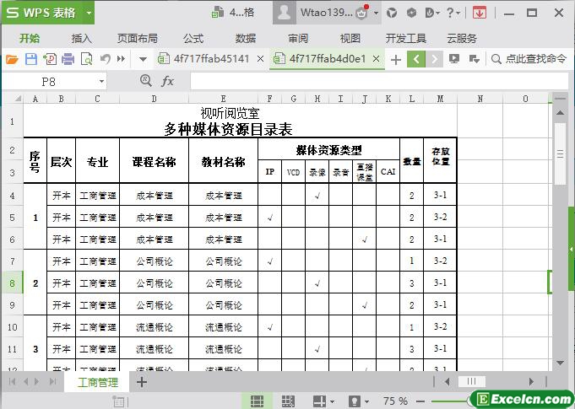Open the 开始 ribbon tab

[x=30, y=38]
